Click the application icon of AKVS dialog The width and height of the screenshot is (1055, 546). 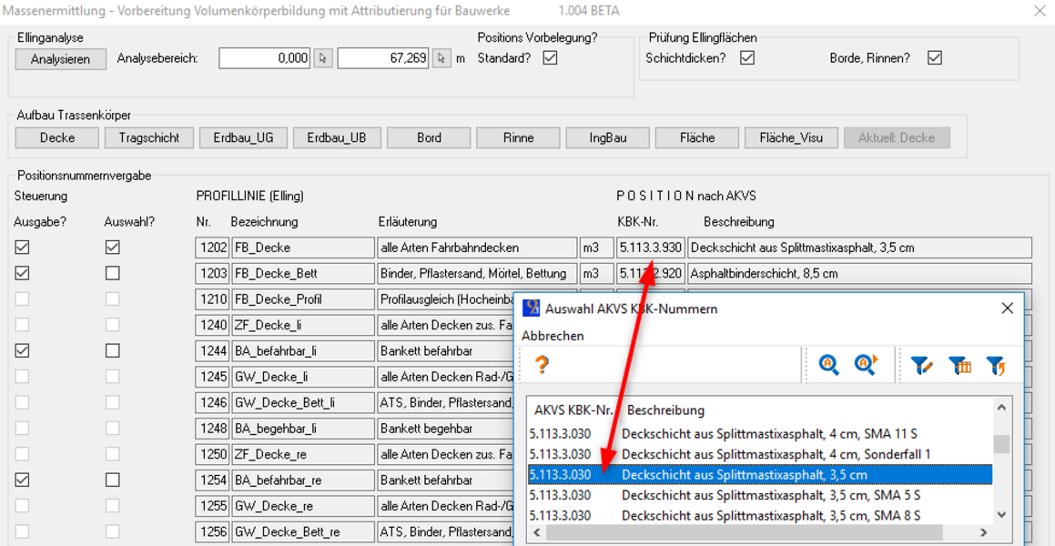tap(533, 308)
